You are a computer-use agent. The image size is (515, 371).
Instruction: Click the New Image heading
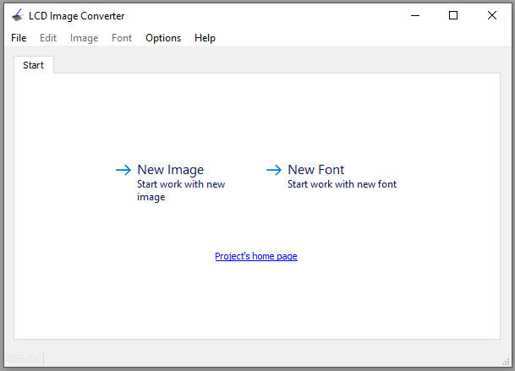[171, 170]
